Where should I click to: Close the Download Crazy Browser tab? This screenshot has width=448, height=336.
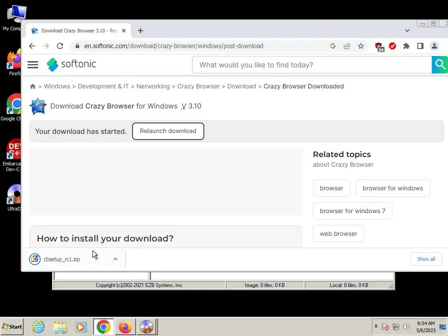tap(124, 31)
